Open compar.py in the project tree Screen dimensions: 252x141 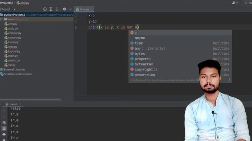(x=15, y=33)
